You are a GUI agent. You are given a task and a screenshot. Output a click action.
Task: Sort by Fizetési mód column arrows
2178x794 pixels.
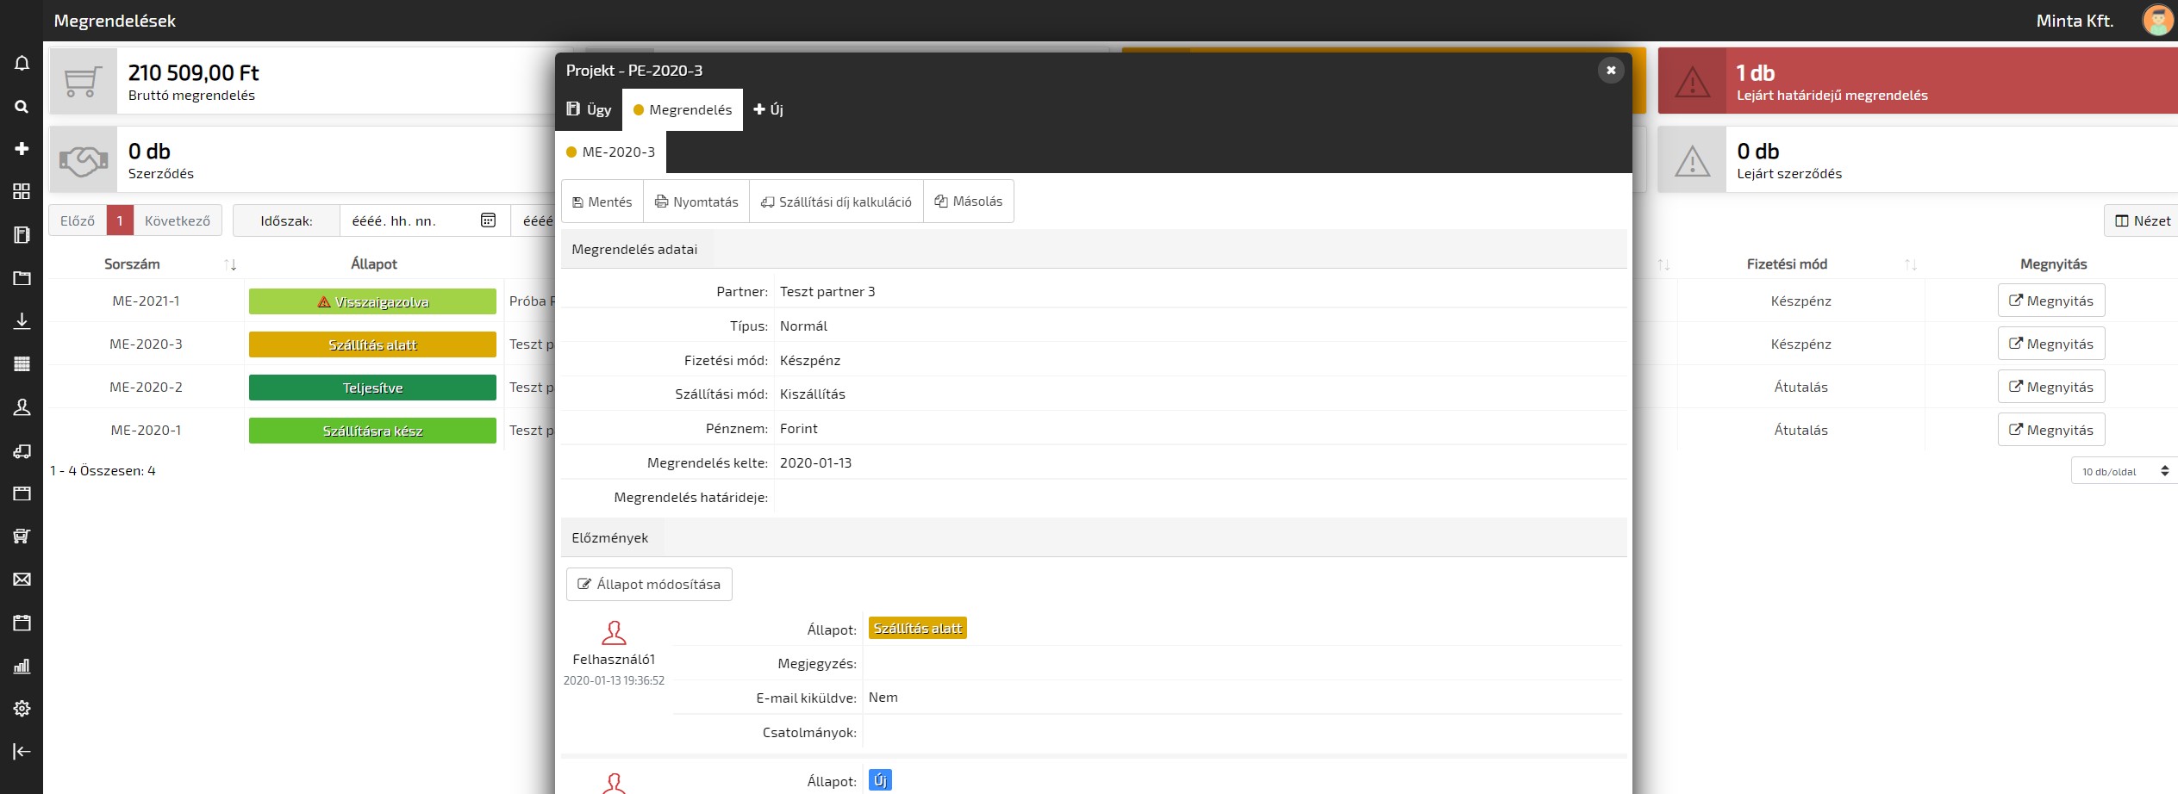pos(1910,264)
